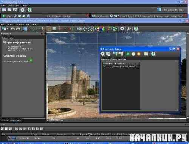The image size is (189, 144).
Task: Click the orange round icon in batch renderer
Action: (139, 54)
